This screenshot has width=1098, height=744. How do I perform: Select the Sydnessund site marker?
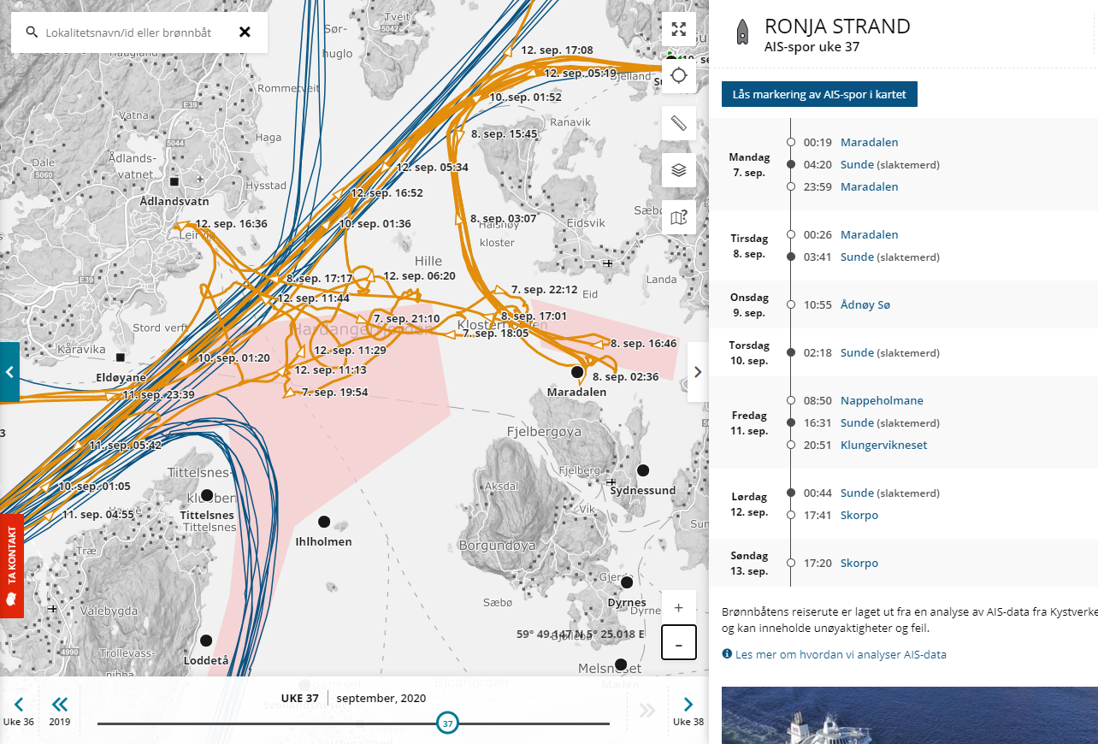pyautogui.click(x=643, y=470)
